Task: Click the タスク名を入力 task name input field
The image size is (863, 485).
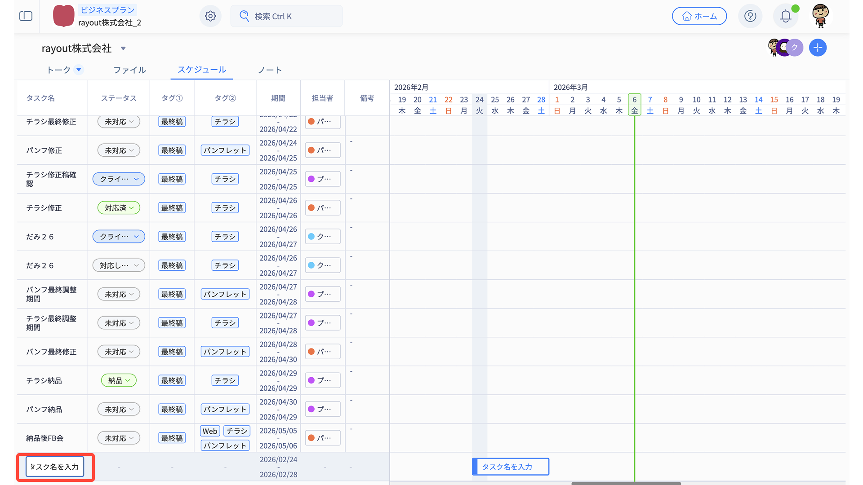Action: [55, 467]
